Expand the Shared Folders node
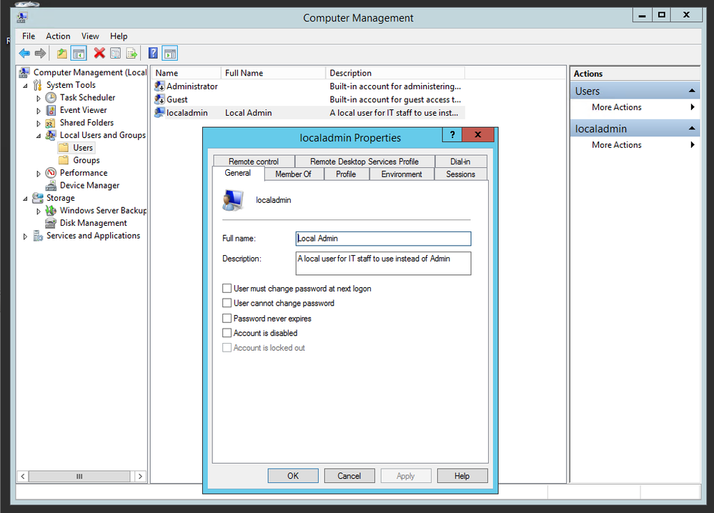 coord(39,124)
